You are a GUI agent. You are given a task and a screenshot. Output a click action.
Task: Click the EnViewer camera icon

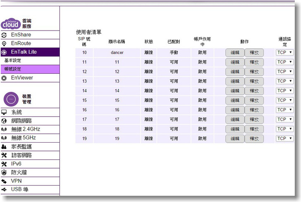tap(4, 78)
